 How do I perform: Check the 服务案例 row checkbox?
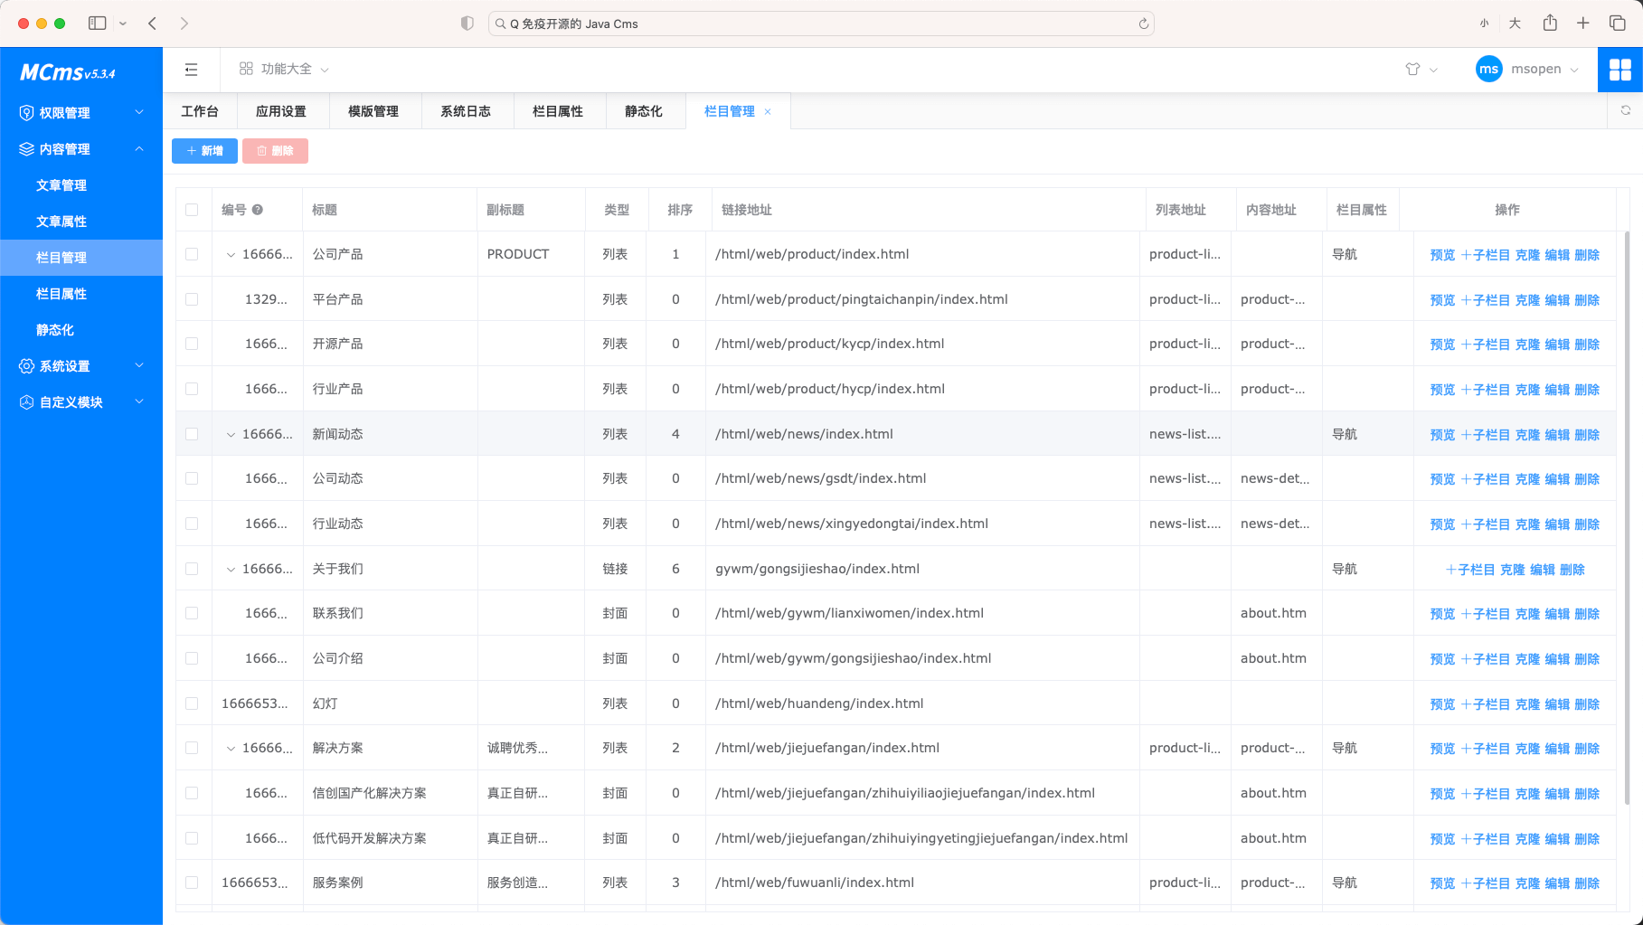(193, 883)
